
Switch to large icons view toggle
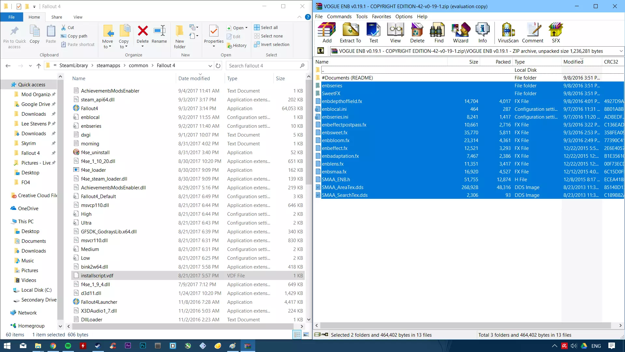tap(306, 335)
